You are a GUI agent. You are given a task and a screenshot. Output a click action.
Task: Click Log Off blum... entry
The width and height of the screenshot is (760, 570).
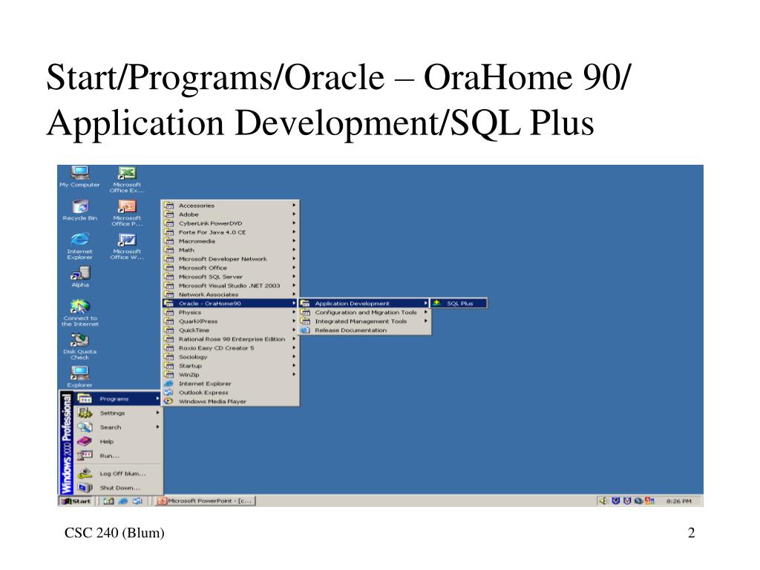point(118,473)
